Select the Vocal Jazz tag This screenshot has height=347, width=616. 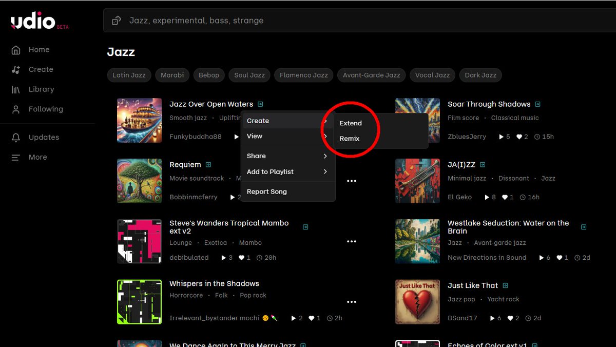[x=432, y=75]
